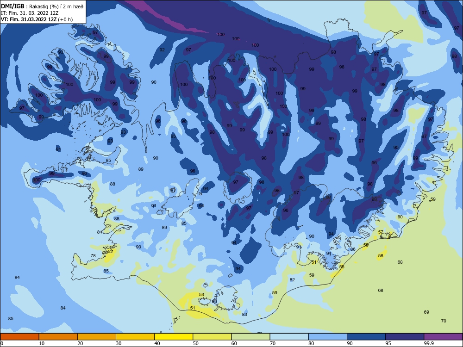This screenshot has width=463, height=347.
Task: Click the humidity value 69 on the map
Action: (426, 312)
